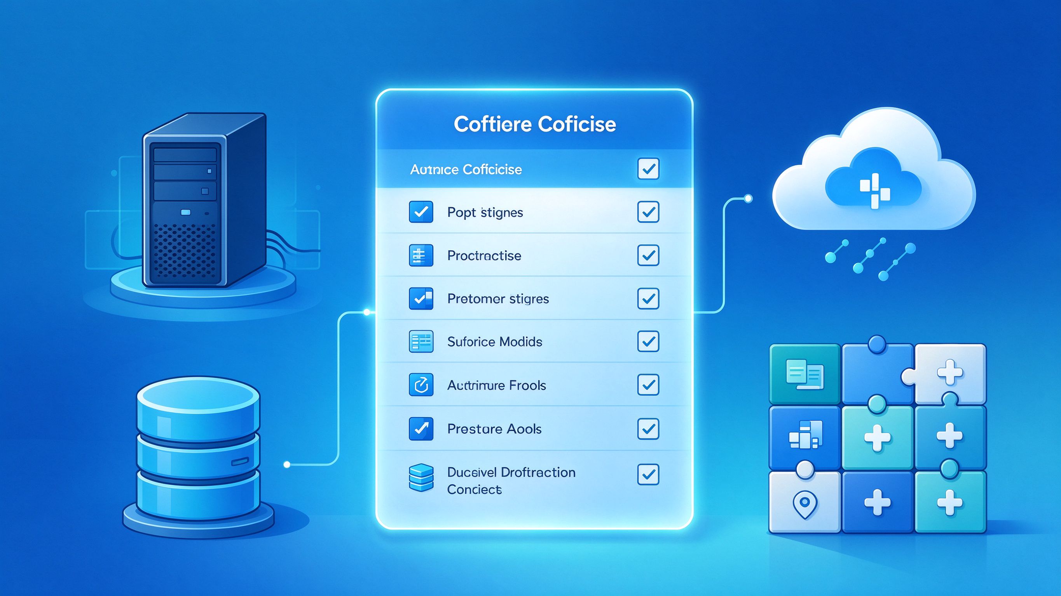
Task: Uncheck the Suforice Modids checkbox
Action: point(648,341)
